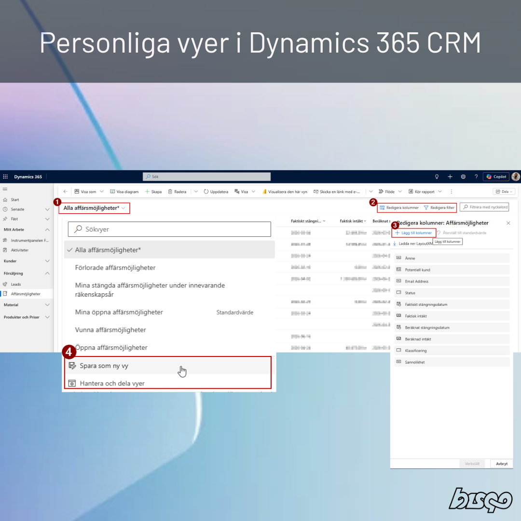
Task: Click Skapa to create new record
Action: (x=153, y=192)
